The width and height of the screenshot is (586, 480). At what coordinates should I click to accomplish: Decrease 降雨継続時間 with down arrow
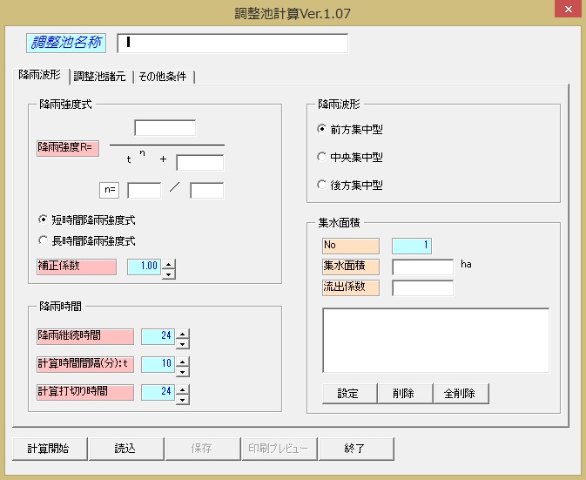(183, 341)
